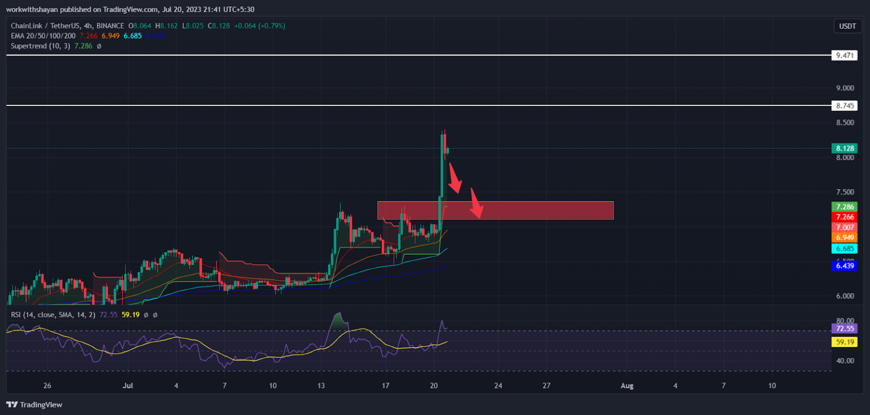Click the Aug date on time axis
Screen dimensions: 870x415
pos(626,386)
